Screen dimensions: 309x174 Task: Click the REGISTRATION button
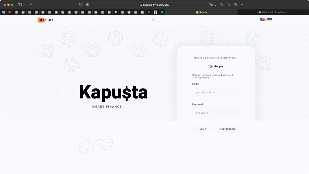(228, 129)
